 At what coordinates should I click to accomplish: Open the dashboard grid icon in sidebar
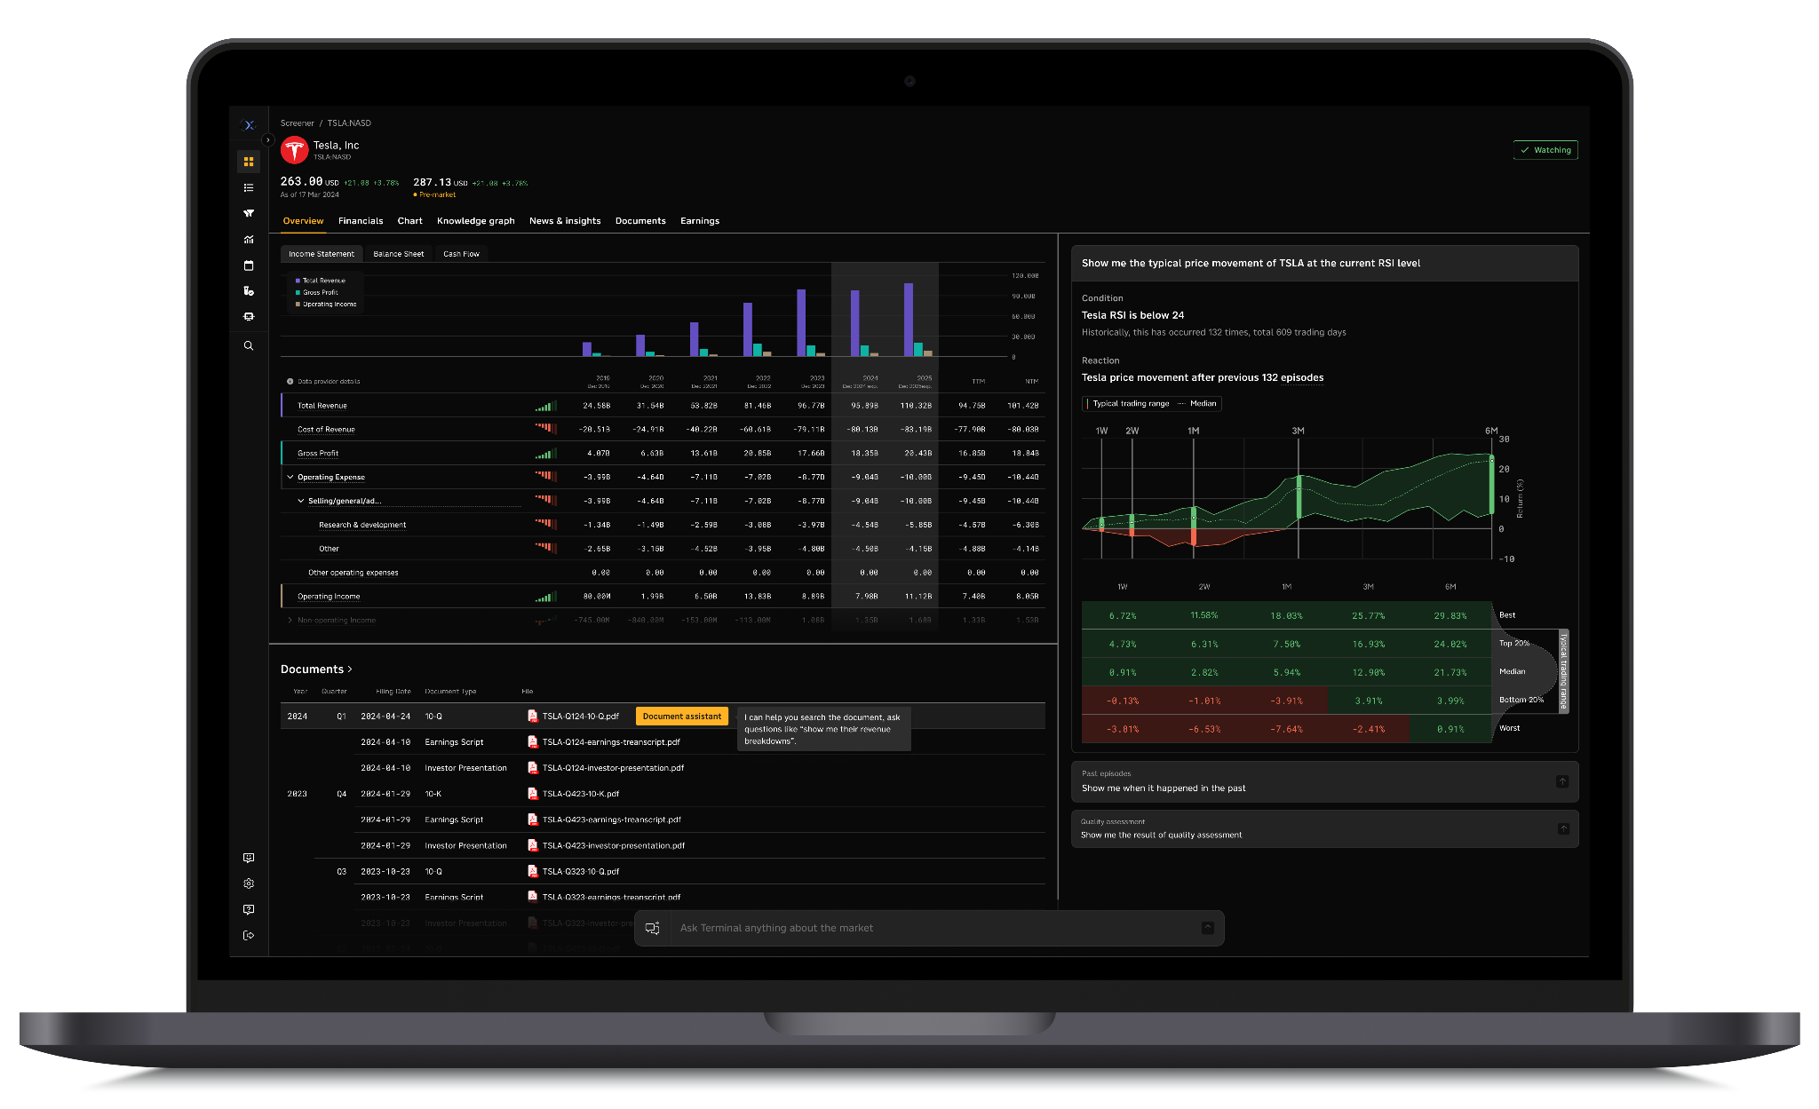(x=249, y=162)
